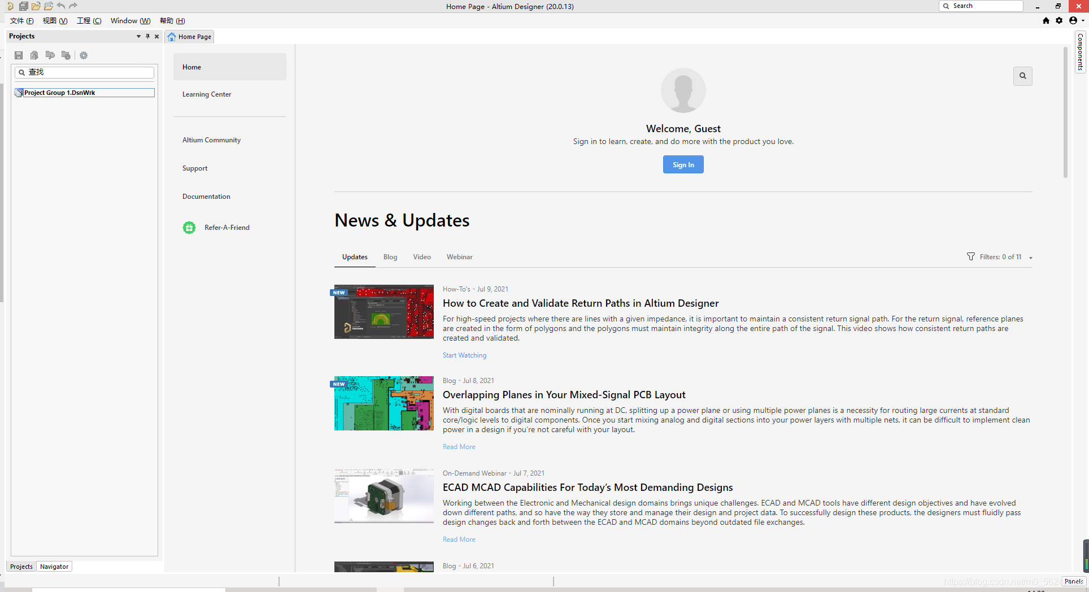Click the Refer-A-Friend green gift icon
Screen dimensions: 1089x592
(189, 228)
